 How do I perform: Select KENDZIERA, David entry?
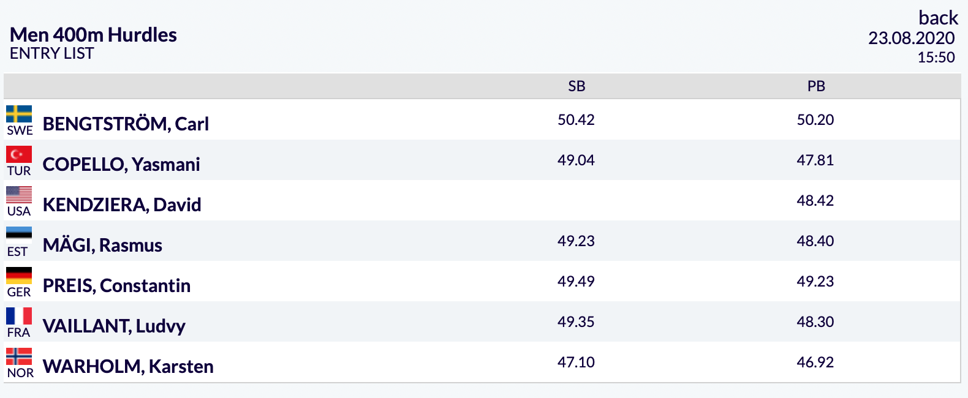click(122, 205)
